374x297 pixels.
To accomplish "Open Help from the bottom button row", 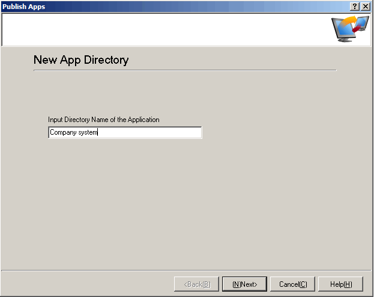I will [x=340, y=284].
